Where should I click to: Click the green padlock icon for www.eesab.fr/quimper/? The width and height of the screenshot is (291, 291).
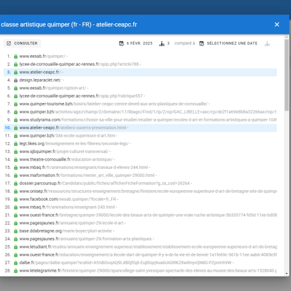[16, 56]
